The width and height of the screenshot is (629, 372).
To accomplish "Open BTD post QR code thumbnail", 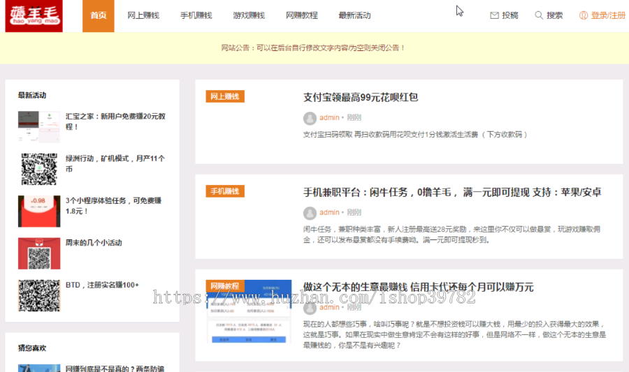I will coord(39,295).
